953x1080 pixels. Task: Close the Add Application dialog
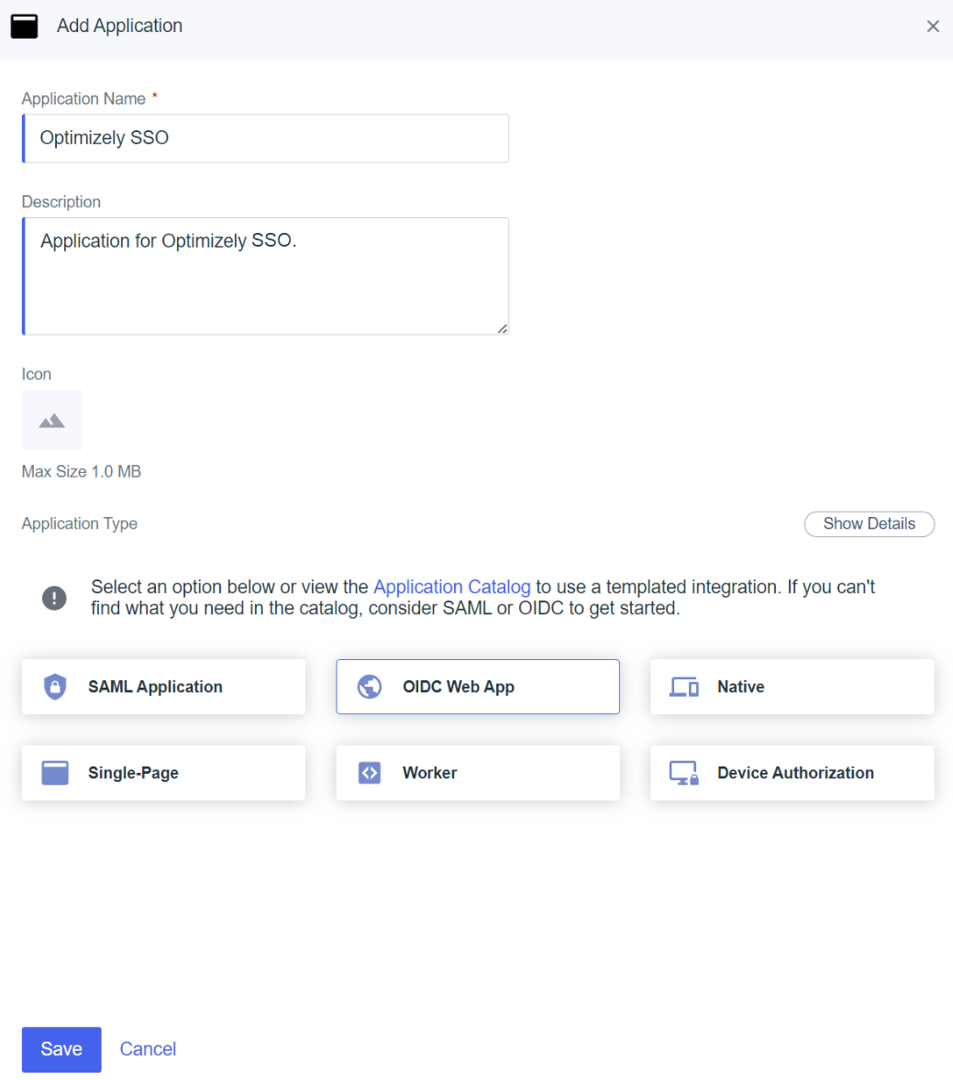933,27
